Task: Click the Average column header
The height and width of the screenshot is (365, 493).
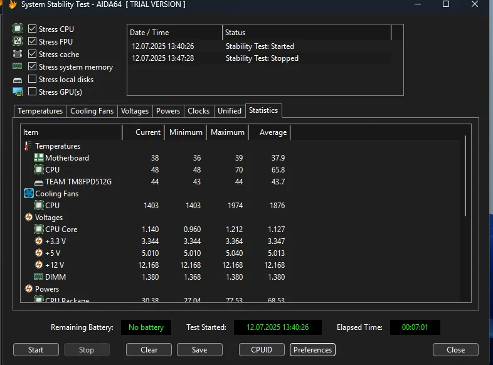Action: (x=270, y=132)
